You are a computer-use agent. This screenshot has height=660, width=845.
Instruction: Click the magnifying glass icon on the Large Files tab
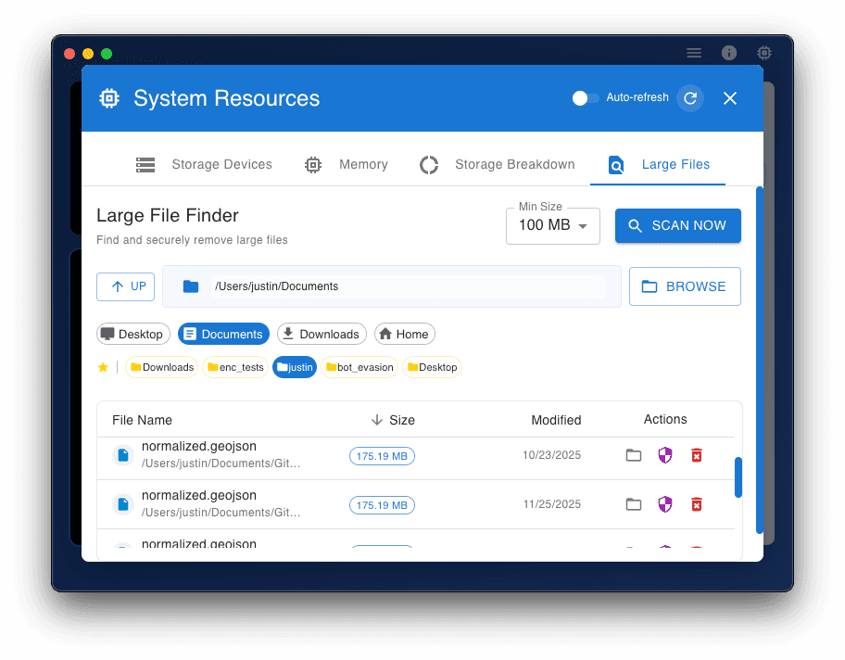pos(616,165)
